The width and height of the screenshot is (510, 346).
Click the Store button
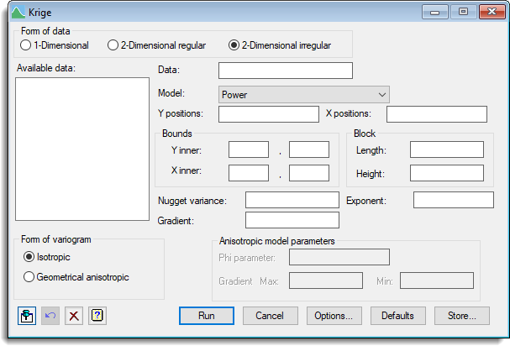tap(461, 316)
